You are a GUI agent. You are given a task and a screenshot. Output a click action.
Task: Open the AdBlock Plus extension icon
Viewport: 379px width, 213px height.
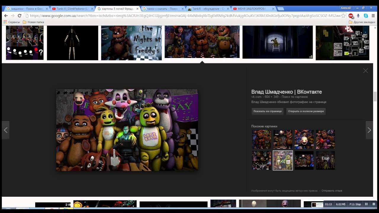(351, 16)
